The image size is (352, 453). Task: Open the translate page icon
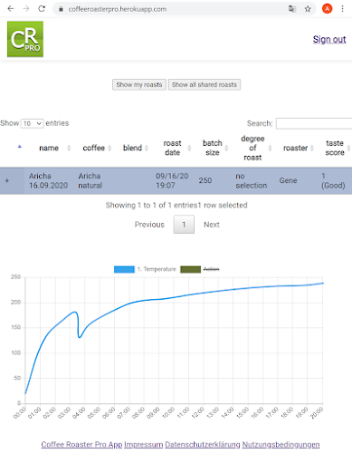(292, 9)
